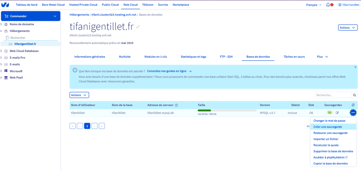361x171 pixels.
Task: Click the refresh icon in table header
Action: (353, 105)
